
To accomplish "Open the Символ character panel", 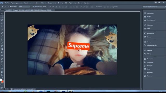I will pos(148,50).
